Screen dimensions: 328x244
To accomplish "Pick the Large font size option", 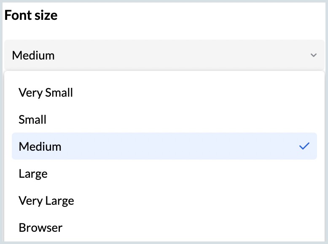I will (x=33, y=174).
